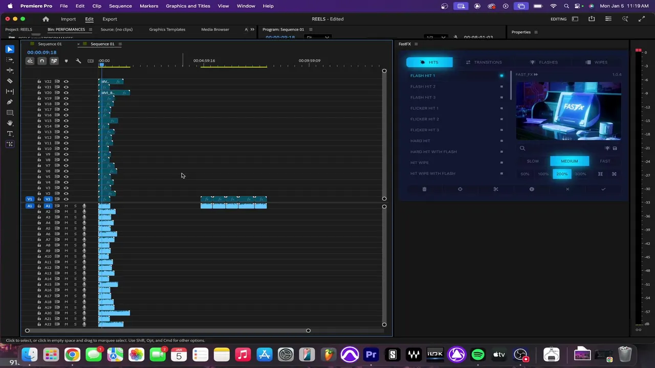Toggle sync lock on track V10
Screen dimensions: 655x368
click(x=57, y=149)
